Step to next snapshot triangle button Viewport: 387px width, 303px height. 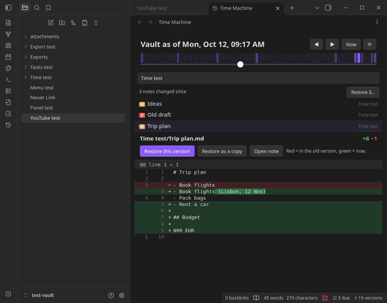[332, 45]
